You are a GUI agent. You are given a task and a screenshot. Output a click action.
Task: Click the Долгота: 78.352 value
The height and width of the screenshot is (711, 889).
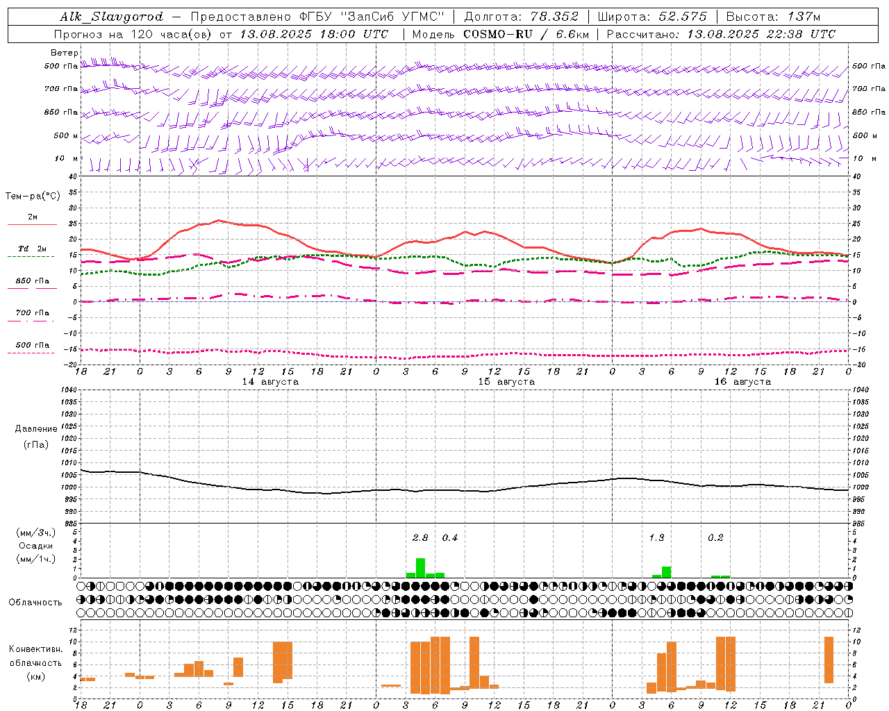pos(522,17)
